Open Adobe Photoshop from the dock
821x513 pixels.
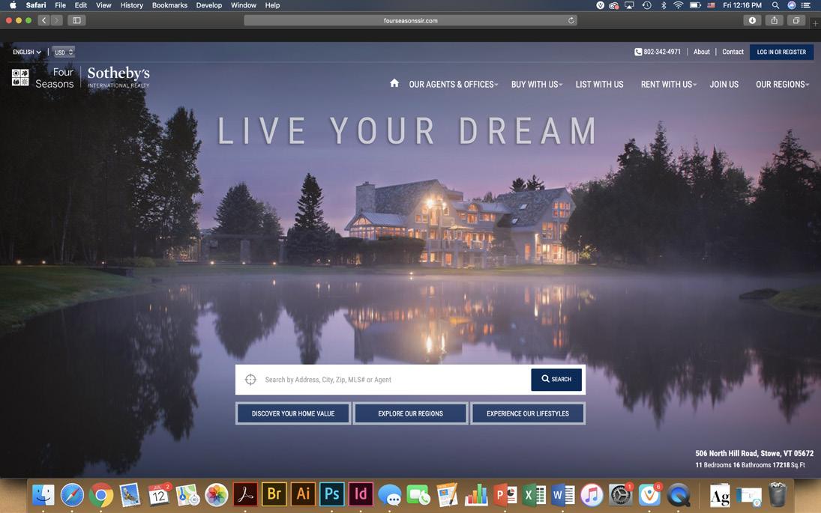pyautogui.click(x=331, y=494)
